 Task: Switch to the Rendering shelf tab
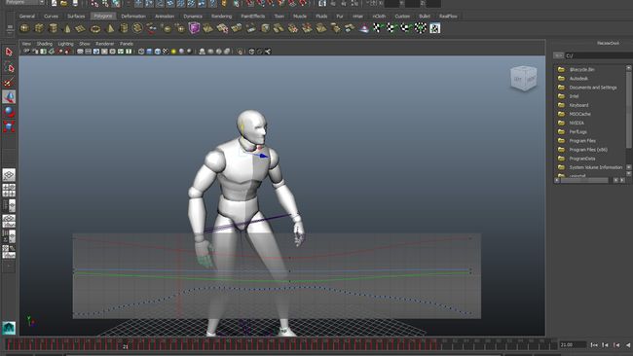pyautogui.click(x=222, y=17)
